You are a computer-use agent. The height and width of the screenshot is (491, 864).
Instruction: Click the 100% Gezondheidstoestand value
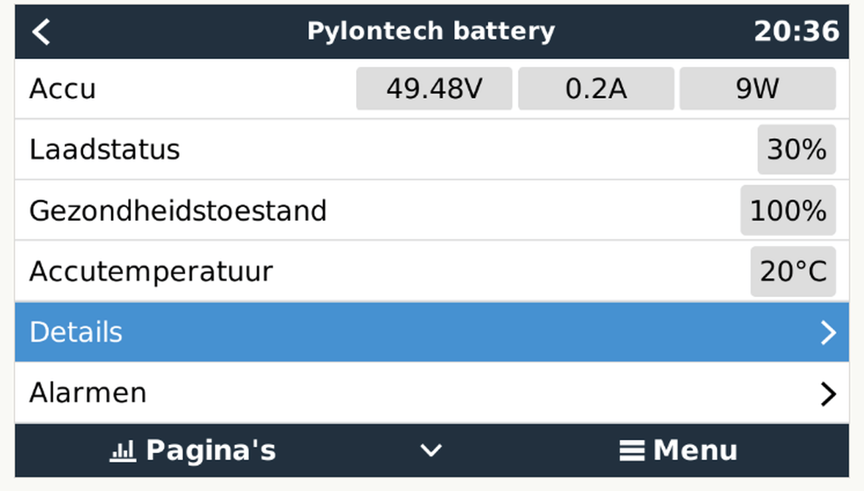[x=788, y=210]
